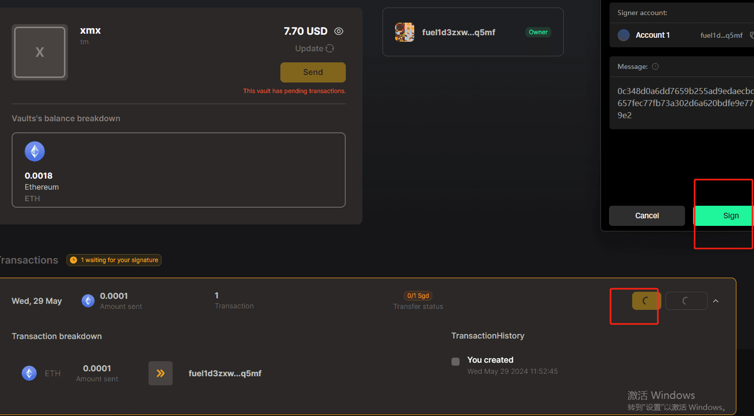Click the Message info icon
The width and height of the screenshot is (754, 416).
655,66
